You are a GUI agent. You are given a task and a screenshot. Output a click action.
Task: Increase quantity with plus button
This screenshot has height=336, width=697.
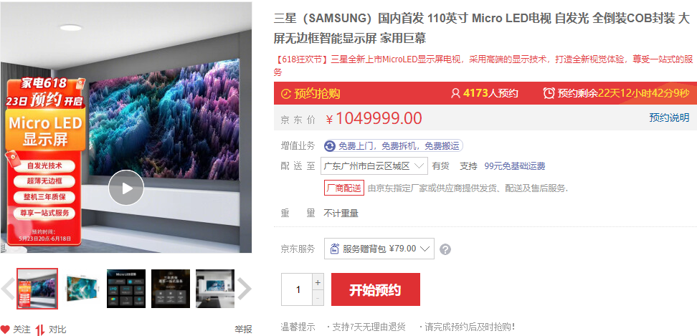click(318, 282)
